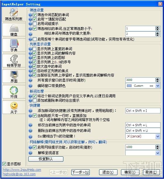Open the 界面 interface settings page
The height and width of the screenshot is (179, 164).
(14, 76)
